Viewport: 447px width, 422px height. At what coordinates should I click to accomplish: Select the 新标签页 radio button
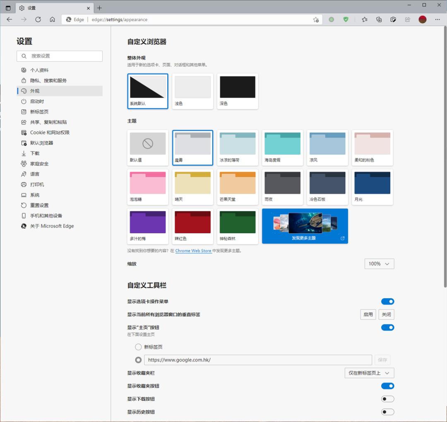138,347
